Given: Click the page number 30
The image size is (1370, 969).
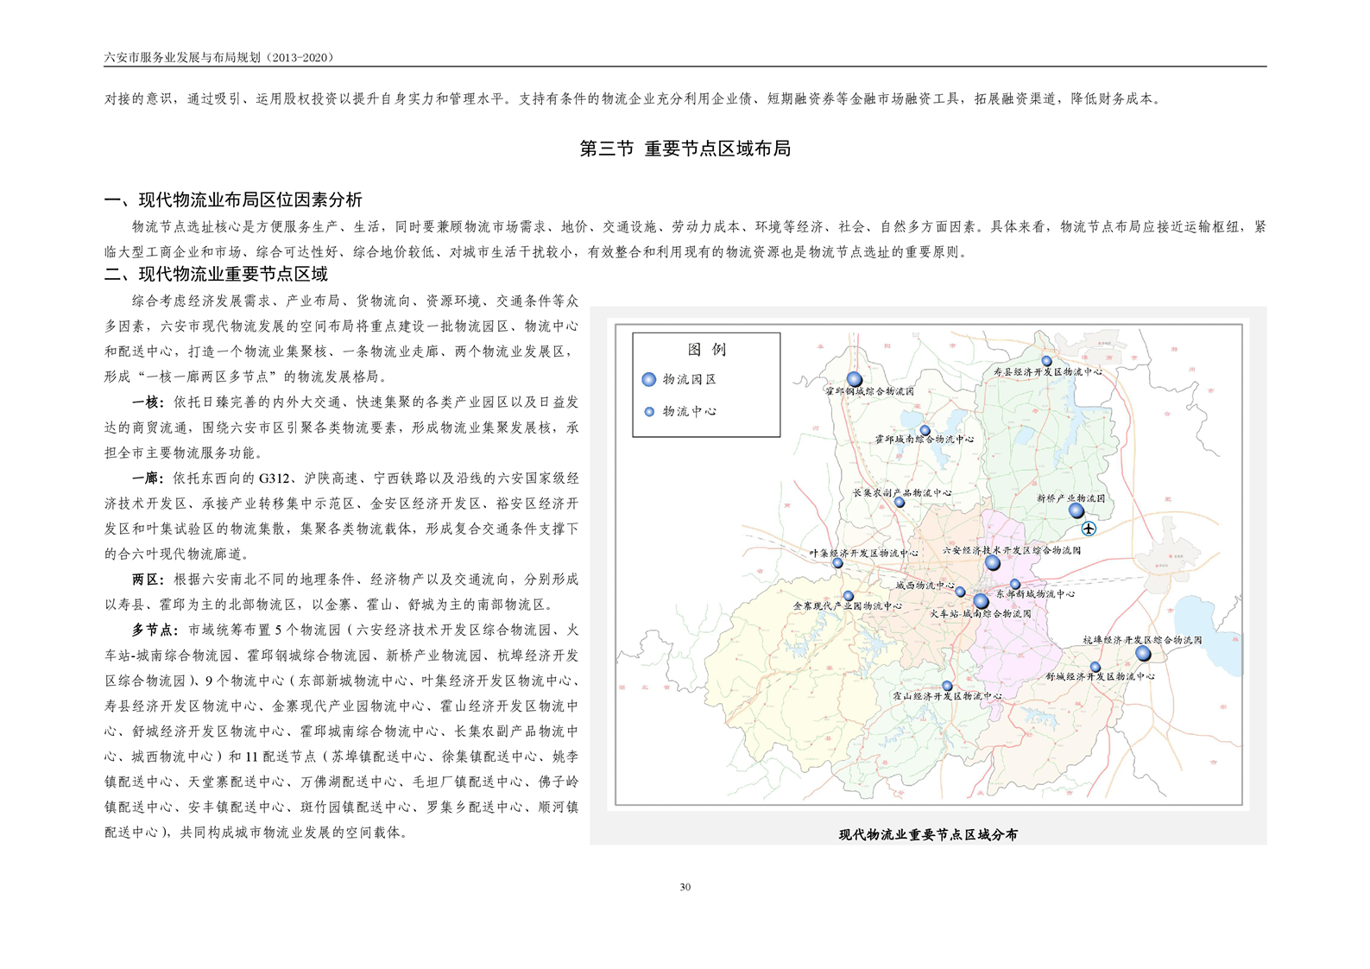Looking at the screenshot, I should pos(685,887).
